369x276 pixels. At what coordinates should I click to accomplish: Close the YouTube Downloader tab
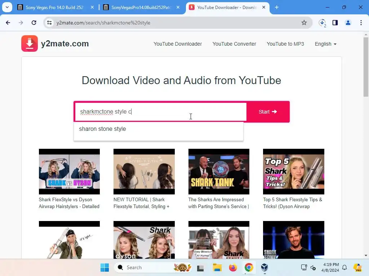pos(264,7)
